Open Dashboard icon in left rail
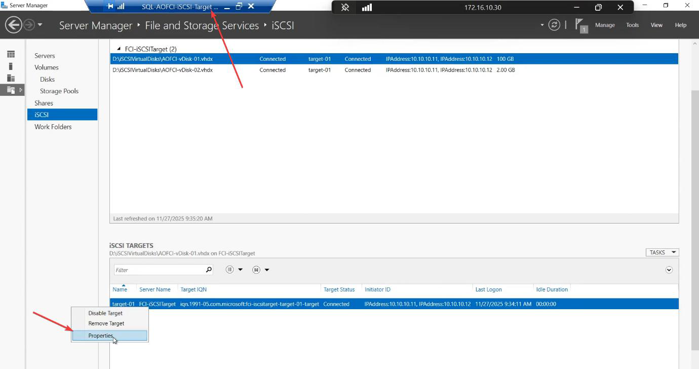This screenshot has width=699, height=369. coord(11,54)
